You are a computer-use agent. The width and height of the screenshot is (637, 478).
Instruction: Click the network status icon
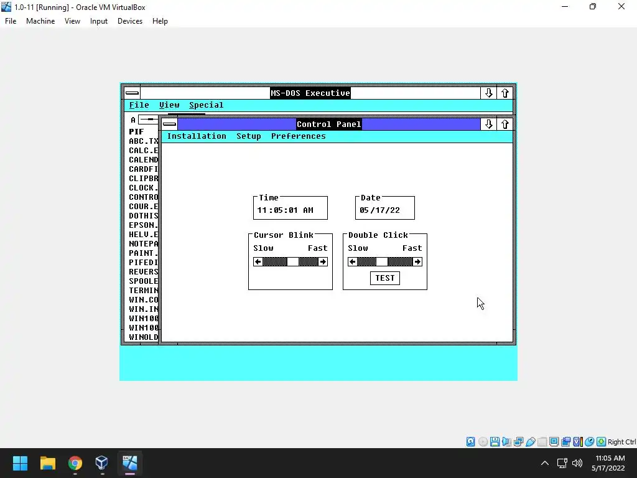tap(518, 442)
